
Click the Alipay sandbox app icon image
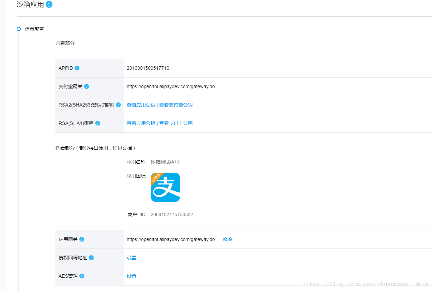165,187
